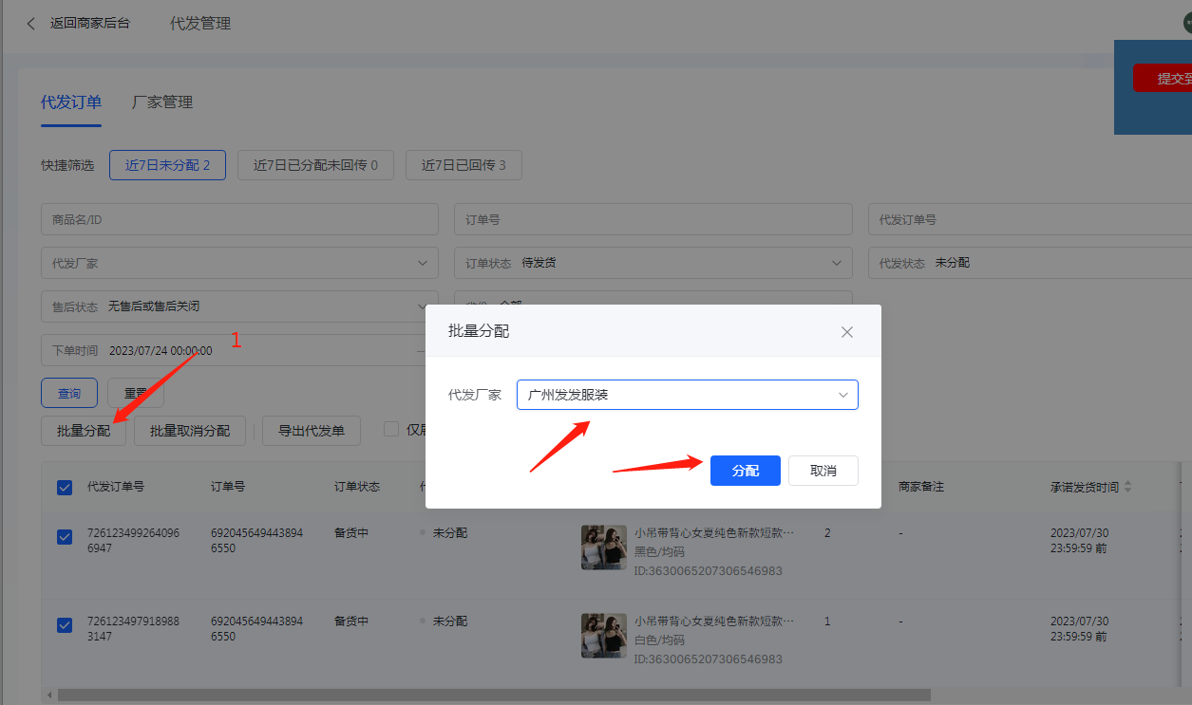Click the back arrow beside 返回商家后台
Screen dimensions: 1192x705
[x=31, y=24]
